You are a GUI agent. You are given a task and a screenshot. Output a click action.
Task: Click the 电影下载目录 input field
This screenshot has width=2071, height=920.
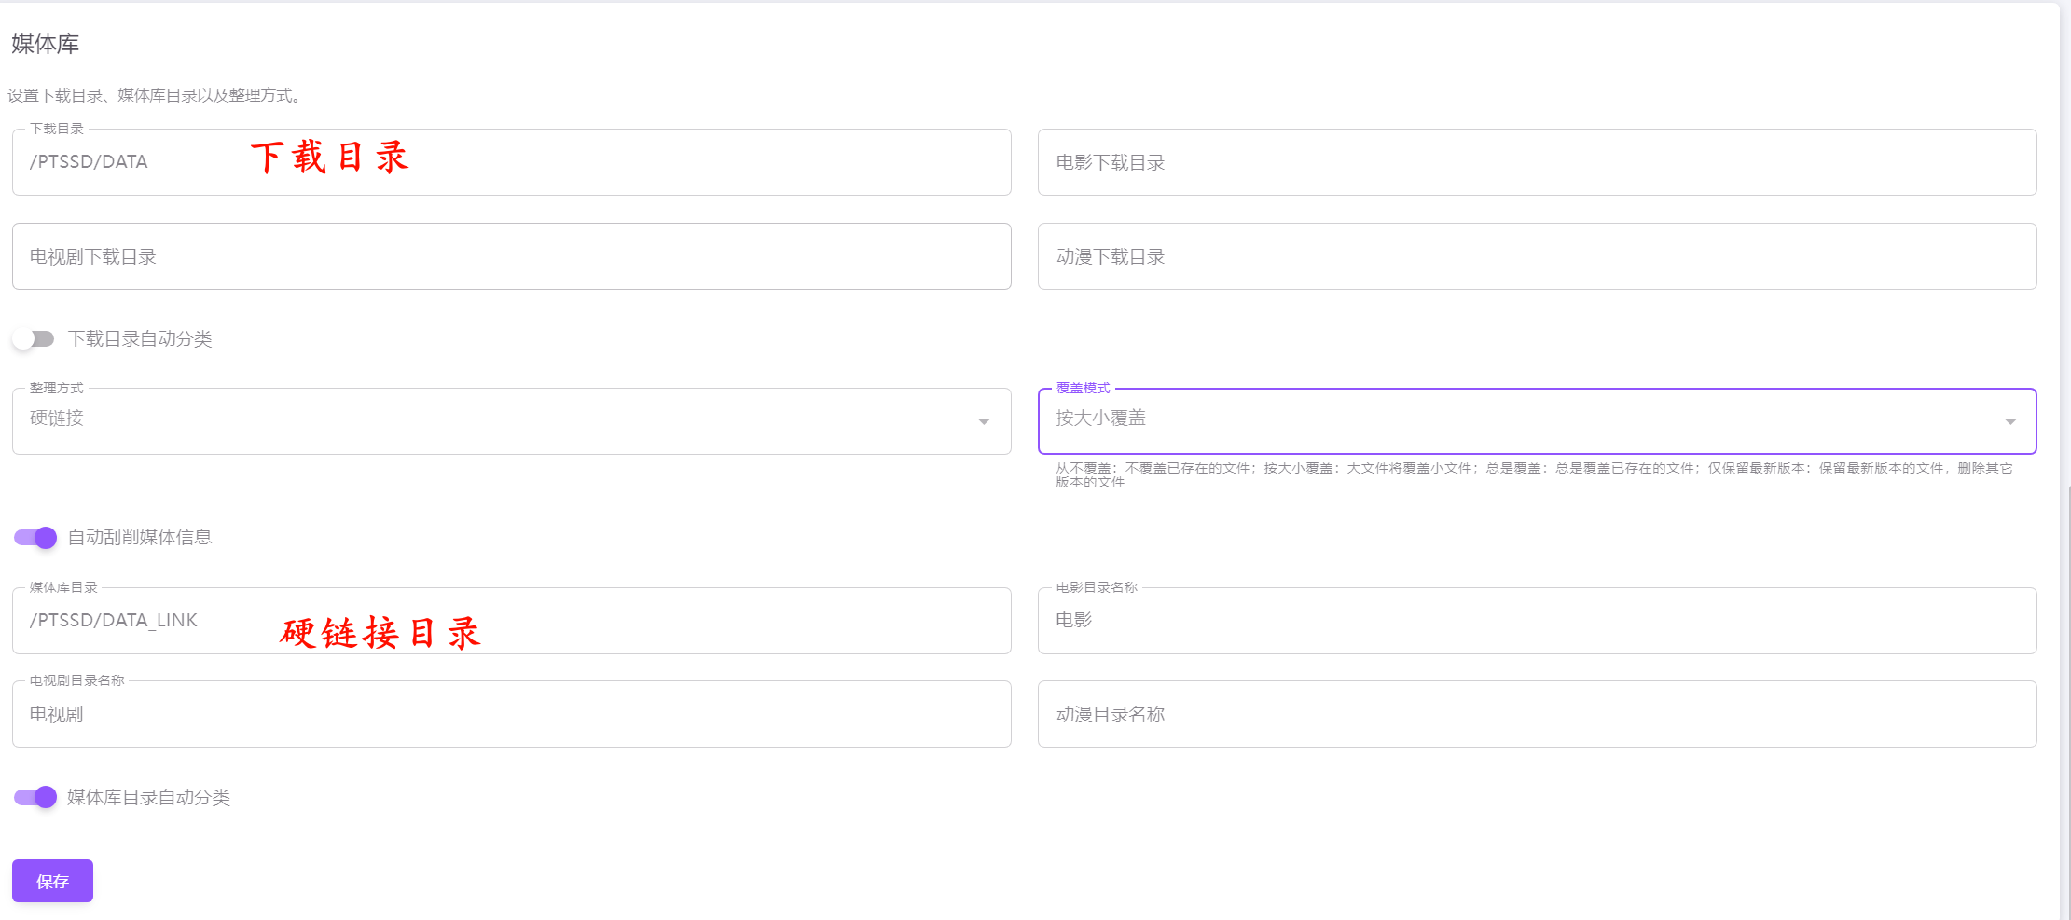pos(1537,162)
